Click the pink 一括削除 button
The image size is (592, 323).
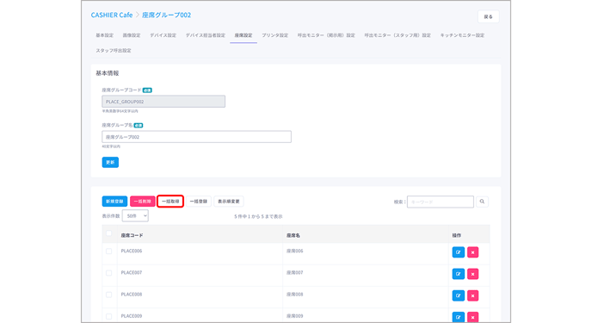(142, 202)
